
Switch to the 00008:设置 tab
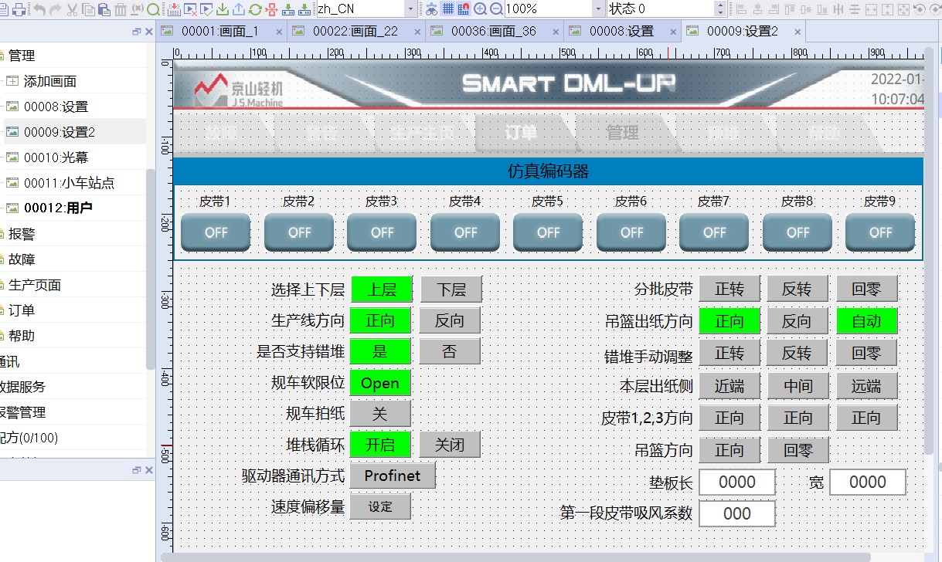(x=621, y=32)
